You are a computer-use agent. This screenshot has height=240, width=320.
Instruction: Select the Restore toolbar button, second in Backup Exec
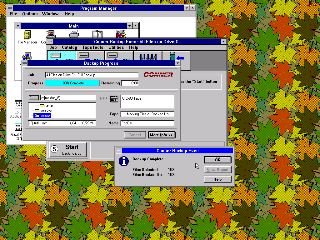(90, 56)
